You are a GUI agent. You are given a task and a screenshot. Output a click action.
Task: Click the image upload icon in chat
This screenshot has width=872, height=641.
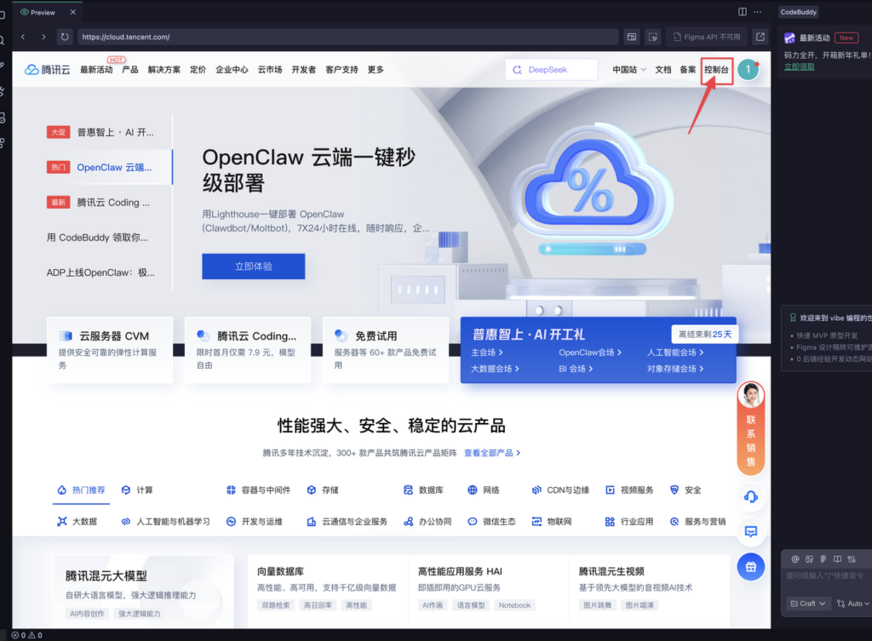point(809,559)
